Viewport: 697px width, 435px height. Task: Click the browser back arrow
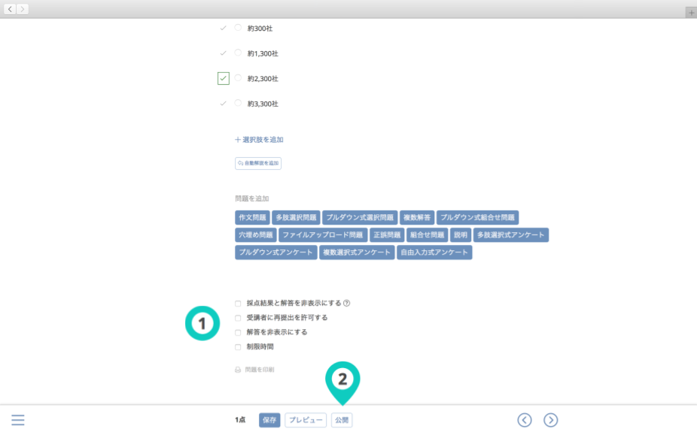pos(10,9)
